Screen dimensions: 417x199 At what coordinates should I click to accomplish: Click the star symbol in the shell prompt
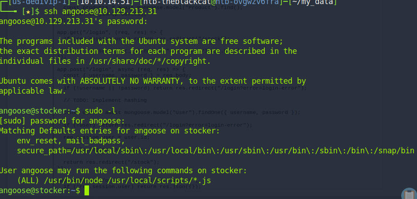pos(28,12)
